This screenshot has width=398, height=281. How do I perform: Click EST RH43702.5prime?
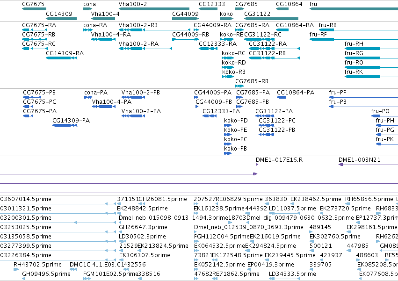click(x=37, y=265)
